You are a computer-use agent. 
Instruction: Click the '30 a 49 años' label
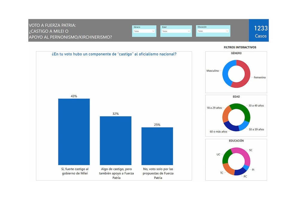pyautogui.click(x=256, y=106)
